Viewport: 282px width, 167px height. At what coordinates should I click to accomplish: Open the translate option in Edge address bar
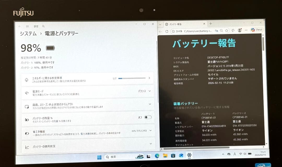click(216, 31)
